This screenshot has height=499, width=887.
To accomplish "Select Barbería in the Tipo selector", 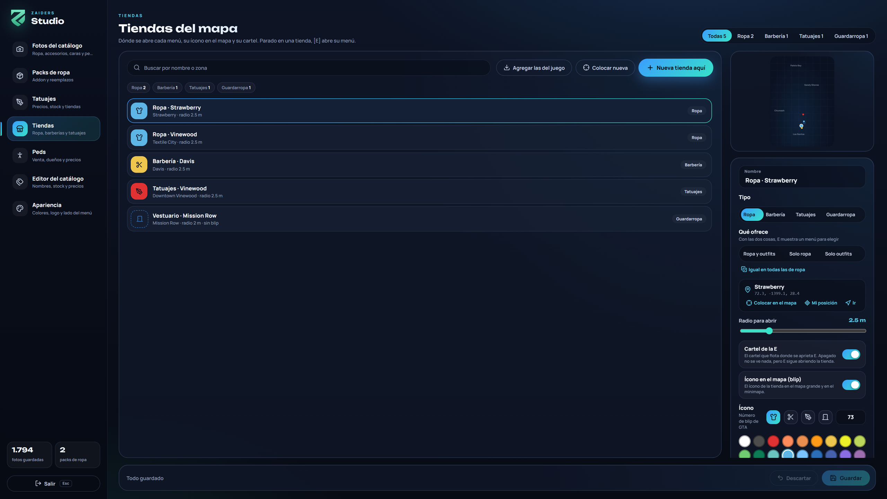I will [775, 215].
